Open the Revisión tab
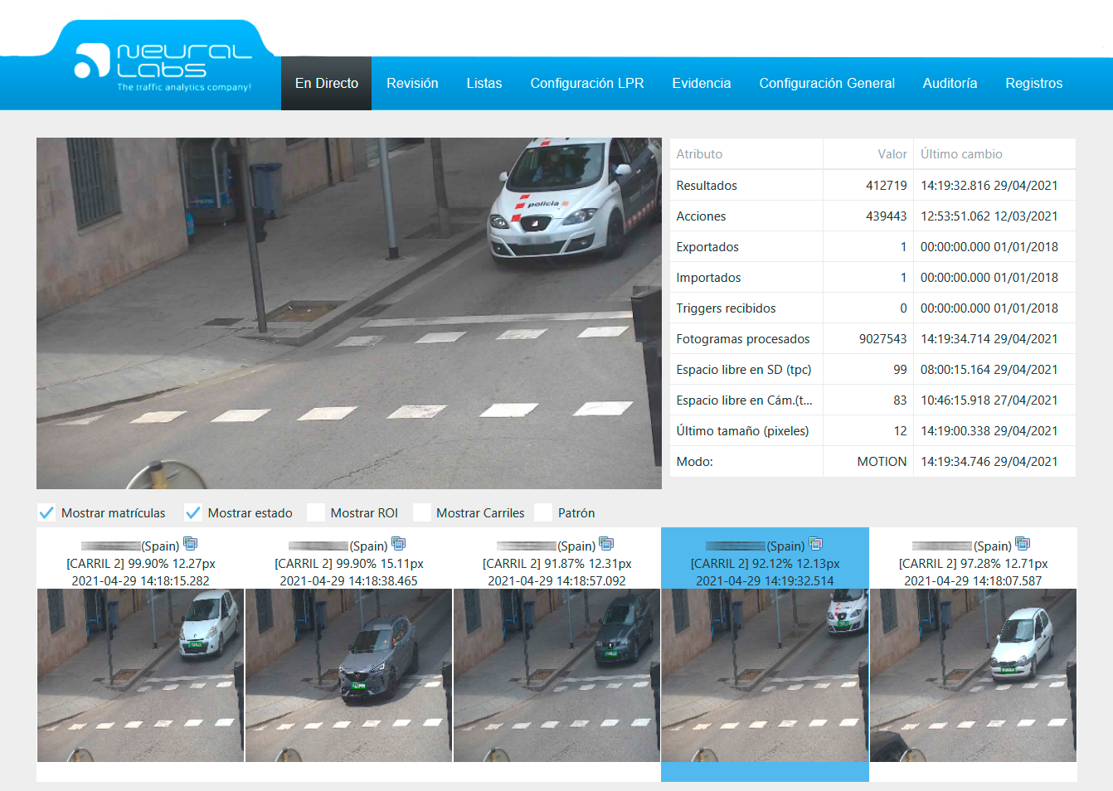Screen dimensions: 1113x791 point(412,83)
